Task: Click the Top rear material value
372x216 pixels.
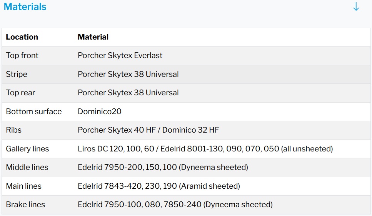Action: [x=128, y=93]
